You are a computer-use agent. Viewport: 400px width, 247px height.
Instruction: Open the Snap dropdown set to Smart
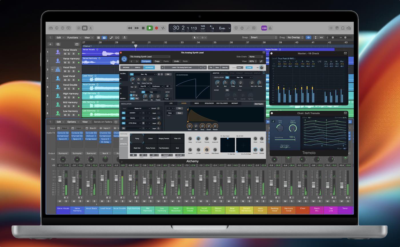point(263,37)
